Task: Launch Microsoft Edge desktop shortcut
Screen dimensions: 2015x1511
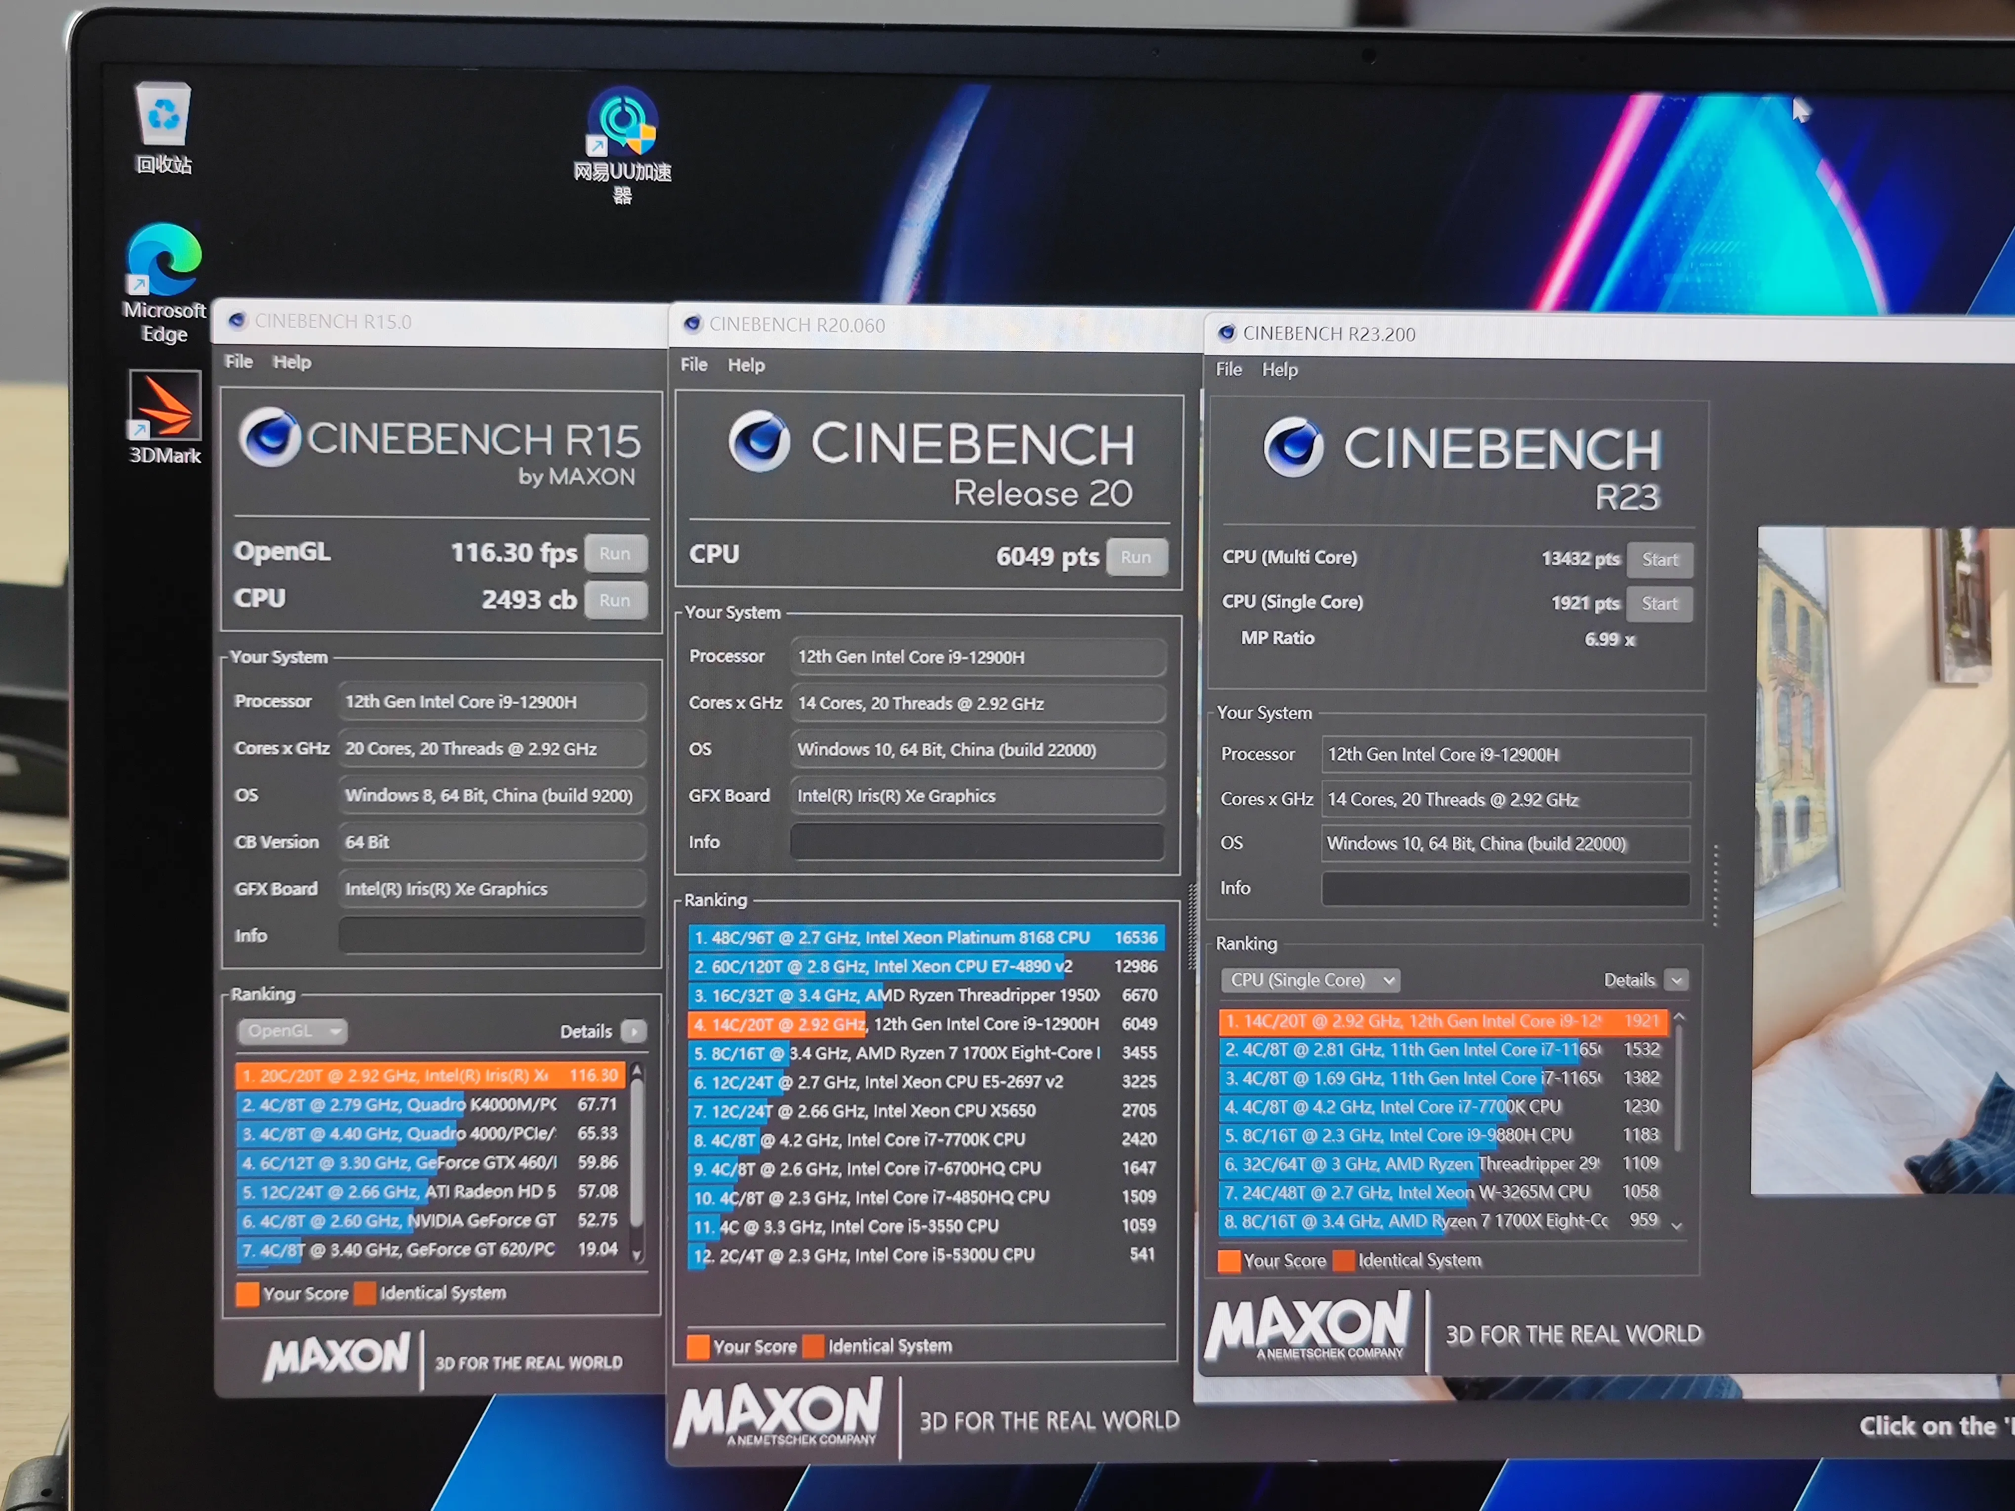Action: pos(165,261)
